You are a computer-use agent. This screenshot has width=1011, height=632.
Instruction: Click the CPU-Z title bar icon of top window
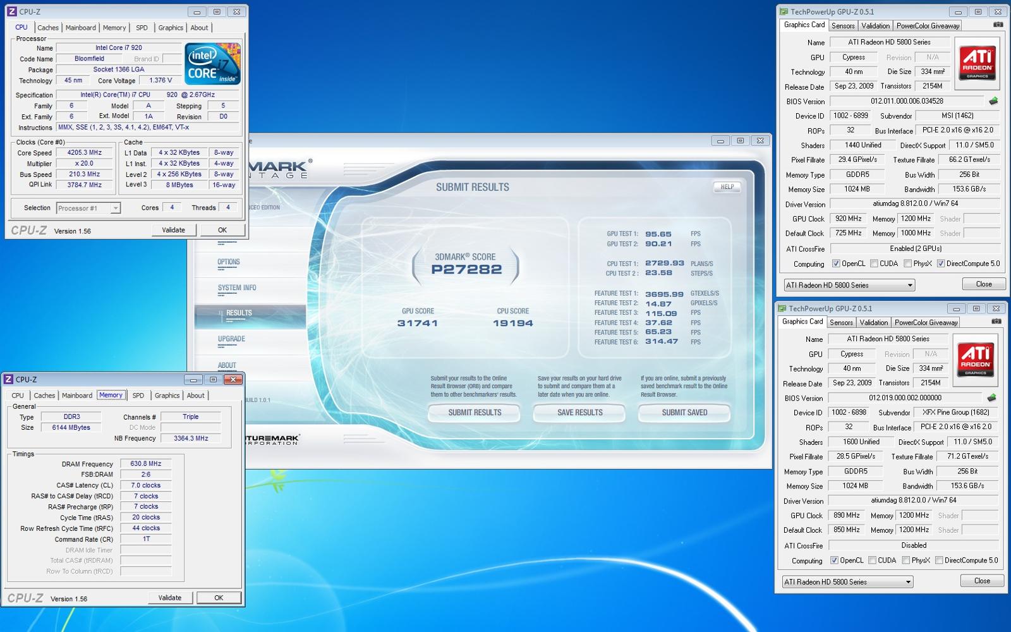(x=12, y=11)
